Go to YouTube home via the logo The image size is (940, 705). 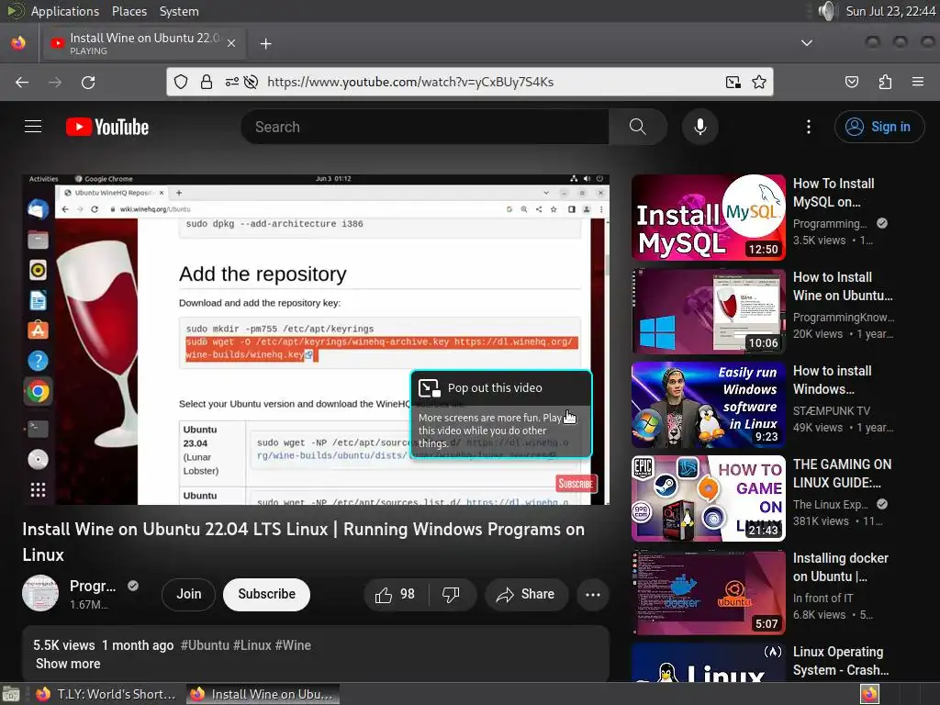pyautogui.click(x=107, y=127)
